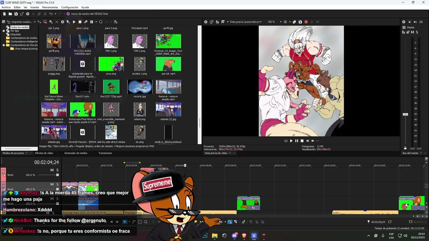Select Contenedores de medios folder
The height and width of the screenshot is (241, 429).
pyautogui.click(x=23, y=38)
